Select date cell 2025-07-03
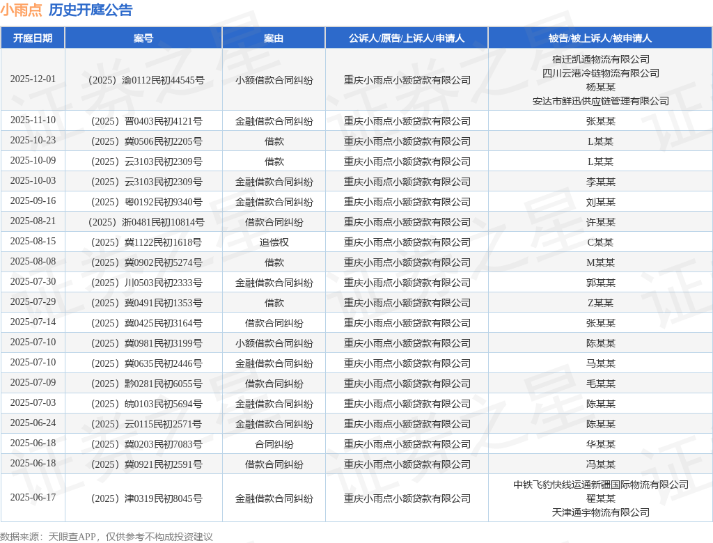The height and width of the screenshot is (543, 713). (x=33, y=402)
